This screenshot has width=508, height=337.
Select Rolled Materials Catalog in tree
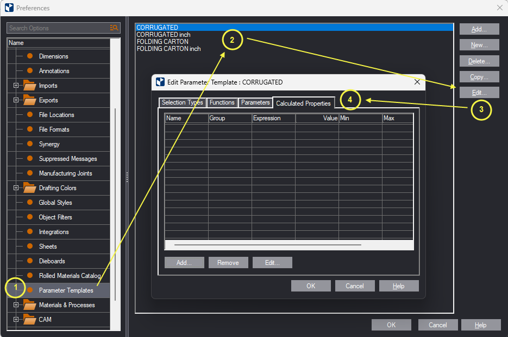click(70, 276)
